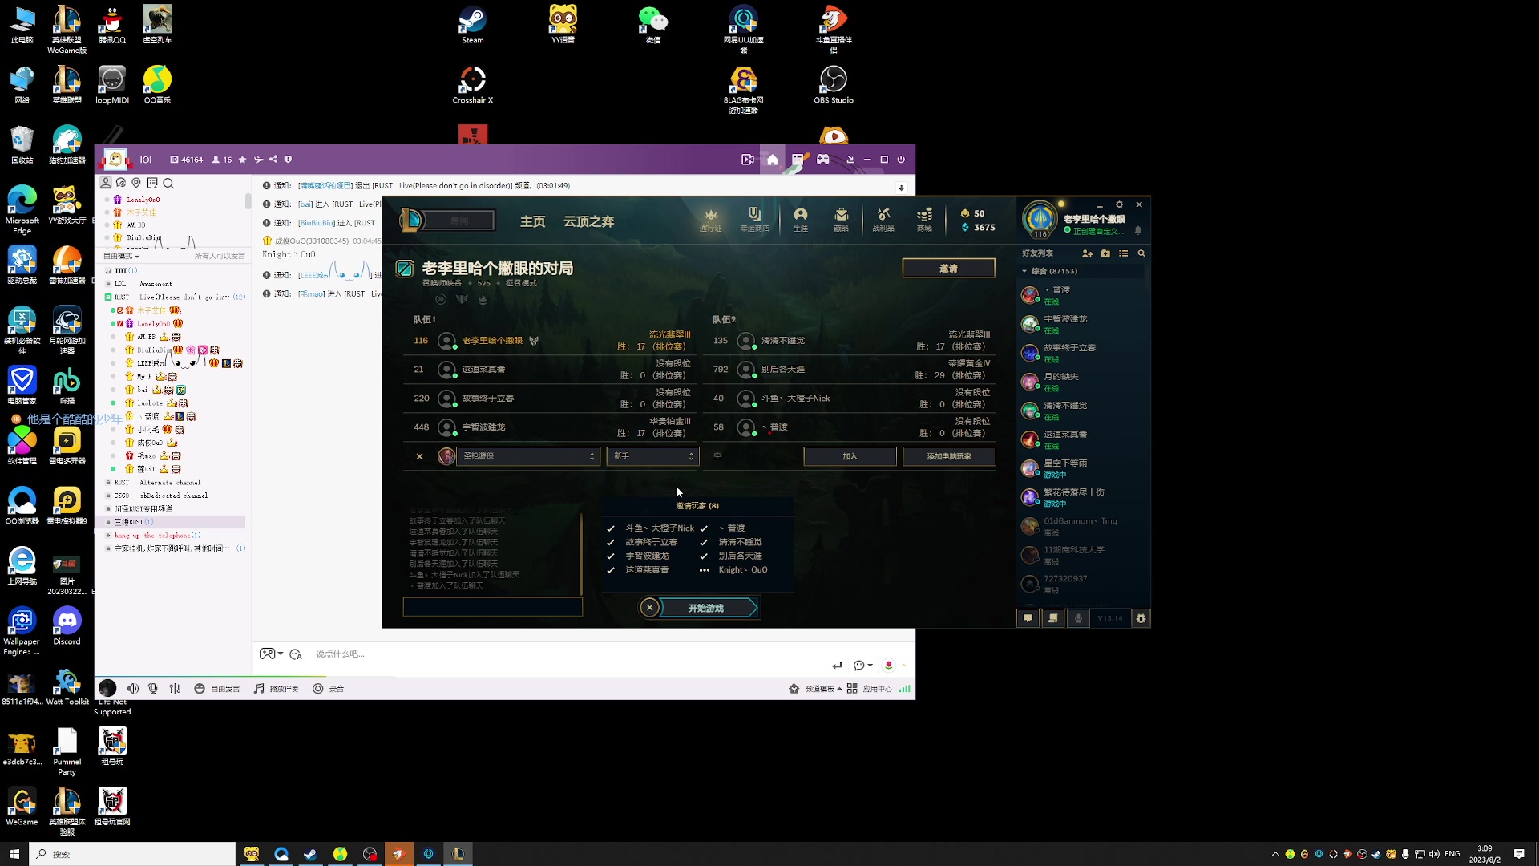The image size is (1539, 866).
Task: Collapse the RUST Live channel in YY tree
Action: pyautogui.click(x=108, y=297)
